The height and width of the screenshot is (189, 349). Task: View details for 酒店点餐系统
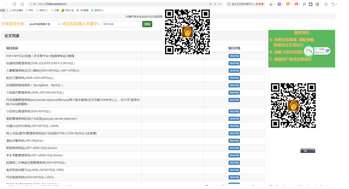click(x=234, y=141)
